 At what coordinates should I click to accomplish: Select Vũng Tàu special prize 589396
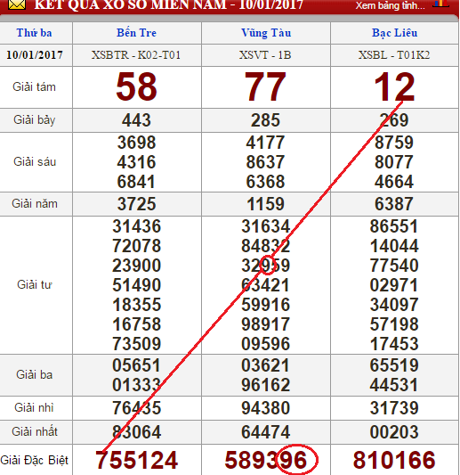click(266, 460)
